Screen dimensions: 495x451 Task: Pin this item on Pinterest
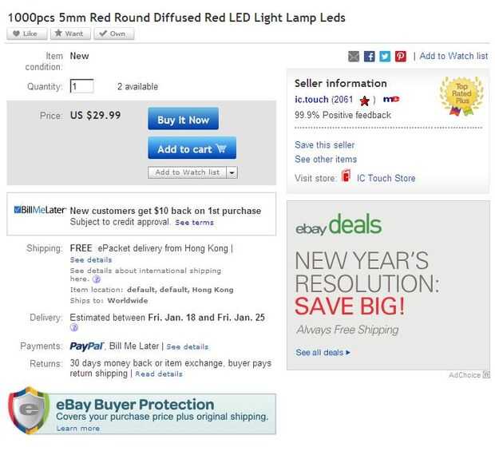401,56
